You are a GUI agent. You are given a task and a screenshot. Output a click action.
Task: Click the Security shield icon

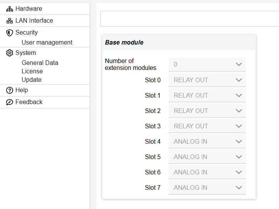click(10, 33)
